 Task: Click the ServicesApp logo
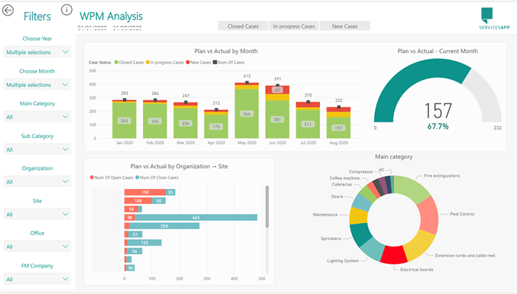click(494, 18)
